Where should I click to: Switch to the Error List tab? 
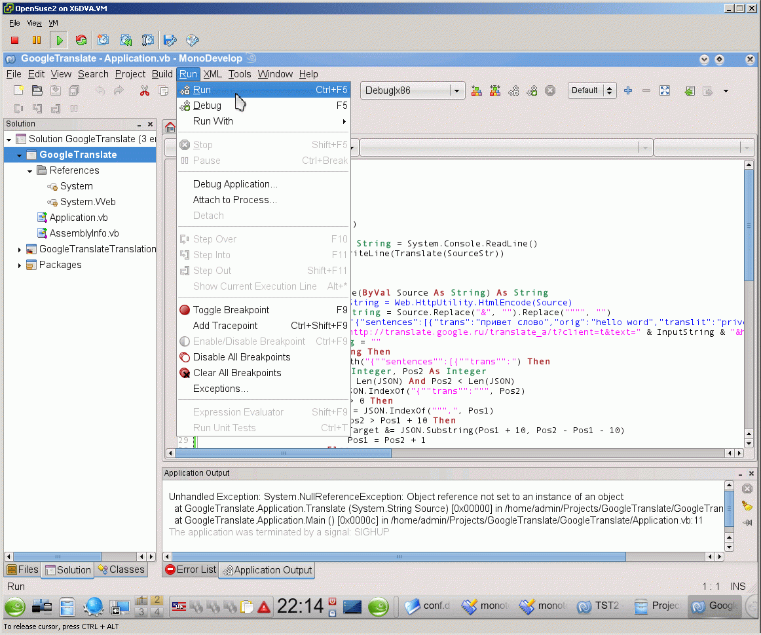(191, 570)
